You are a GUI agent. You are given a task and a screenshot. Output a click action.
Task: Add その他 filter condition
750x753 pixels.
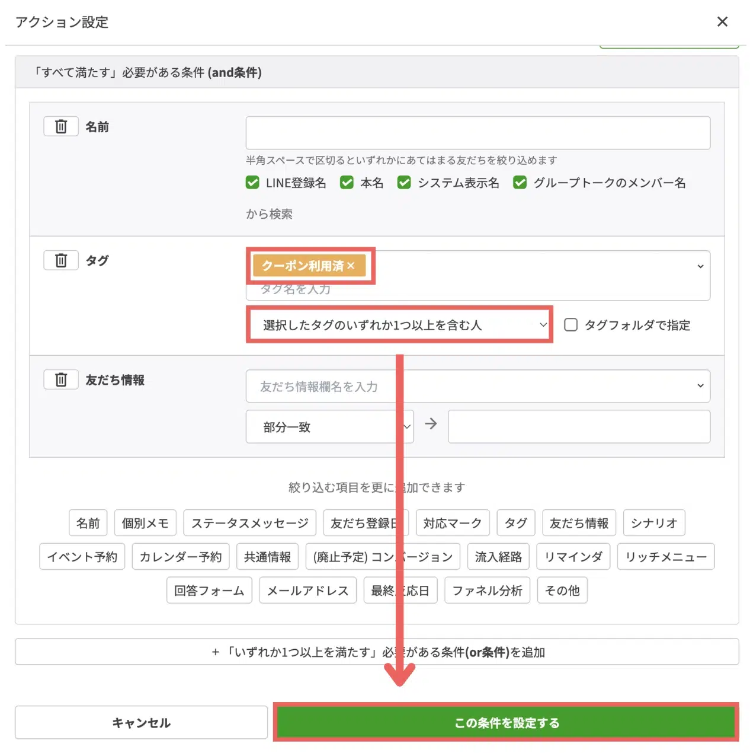562,591
